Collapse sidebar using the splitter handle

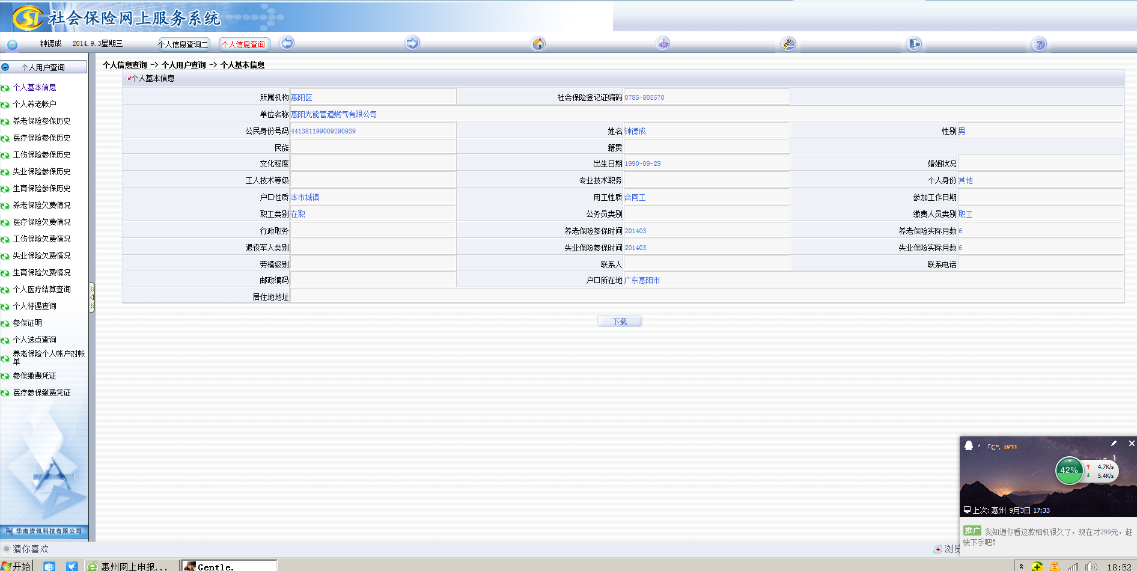[92, 298]
